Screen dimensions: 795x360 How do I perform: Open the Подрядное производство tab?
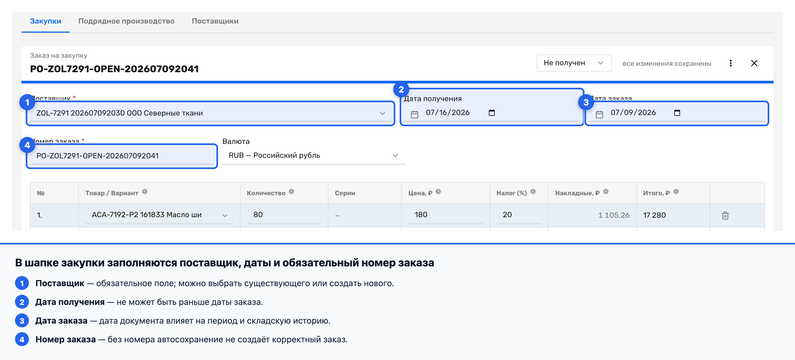click(x=126, y=21)
